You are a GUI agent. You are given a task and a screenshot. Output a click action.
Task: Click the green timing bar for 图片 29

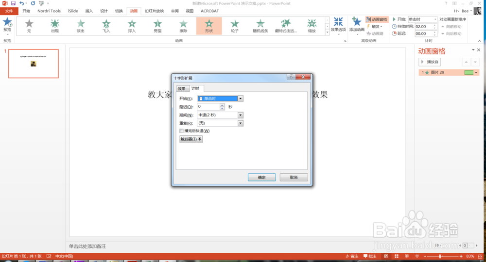[469, 72]
